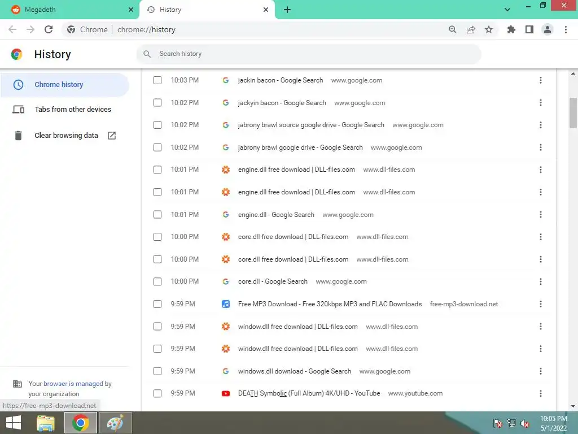The image size is (578, 434).
Task: Check the DEATH Symbolic YouTube entry
Action: click(x=157, y=393)
